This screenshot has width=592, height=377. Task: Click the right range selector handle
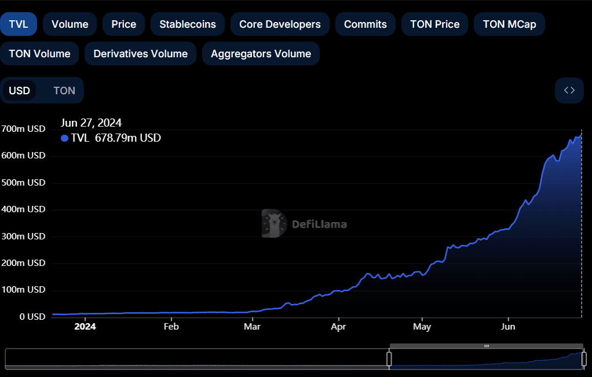coord(584,358)
